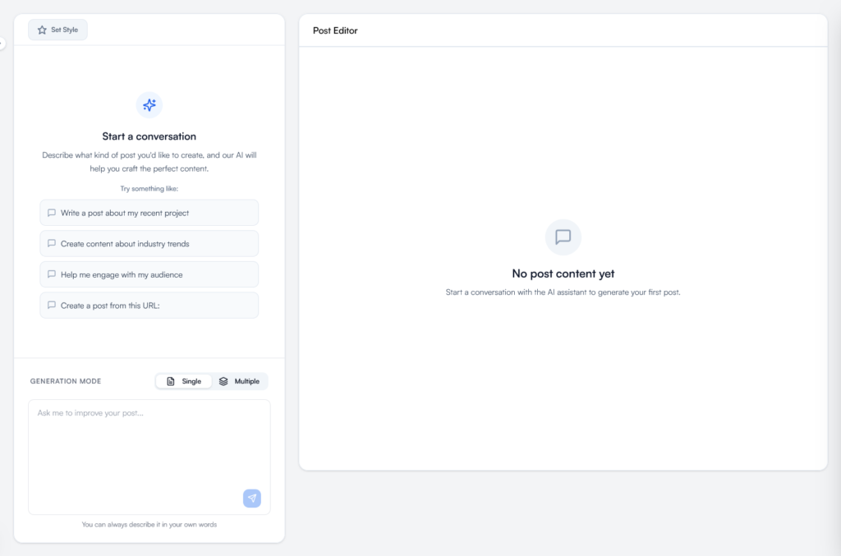Select 'Create a post from this URL'
Screen dimensions: 841x556
click(x=149, y=304)
